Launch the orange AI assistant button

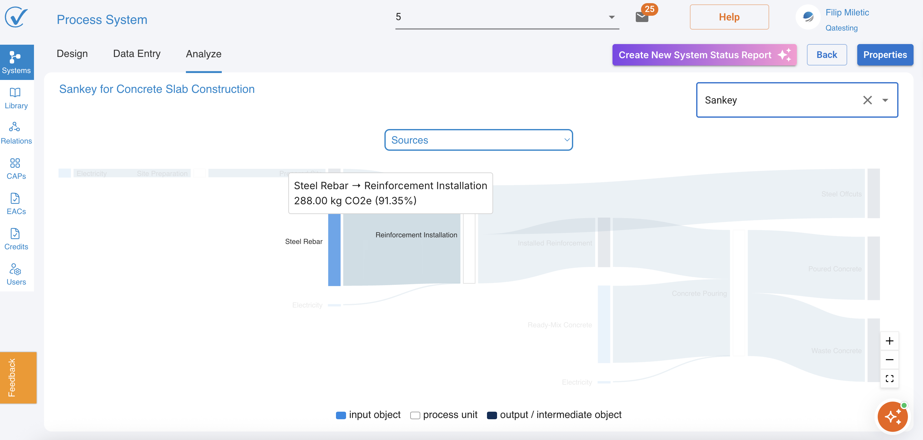point(892,416)
